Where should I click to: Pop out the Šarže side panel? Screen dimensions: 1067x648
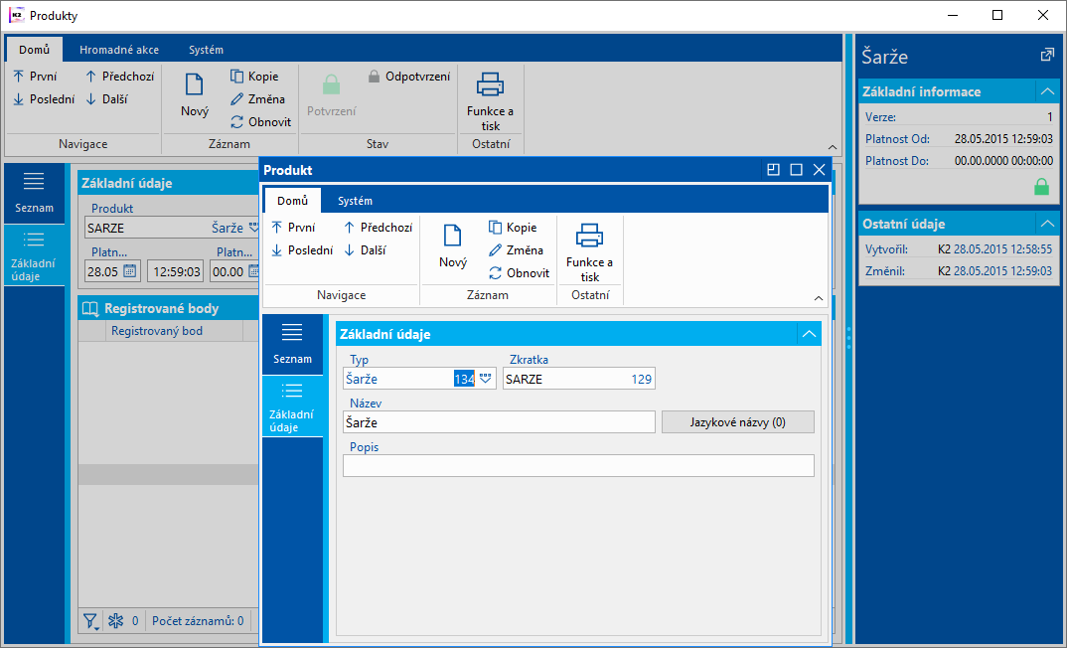1047,55
